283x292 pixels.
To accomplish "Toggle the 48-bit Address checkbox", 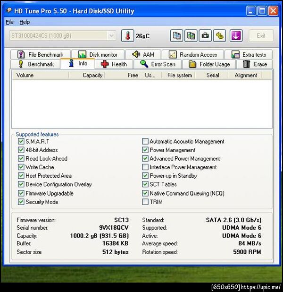I will coord(21,150).
